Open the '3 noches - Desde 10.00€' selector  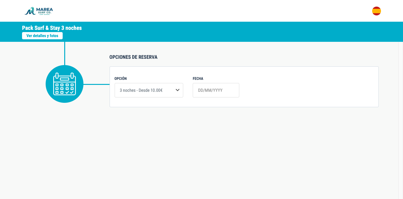click(149, 90)
